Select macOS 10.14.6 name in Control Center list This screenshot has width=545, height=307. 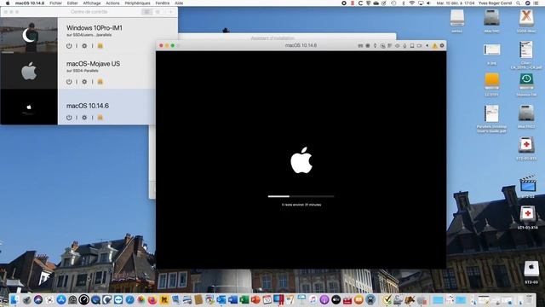[x=88, y=106]
